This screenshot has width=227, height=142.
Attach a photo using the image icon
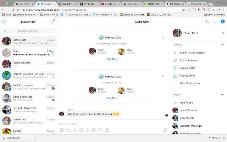(62, 130)
